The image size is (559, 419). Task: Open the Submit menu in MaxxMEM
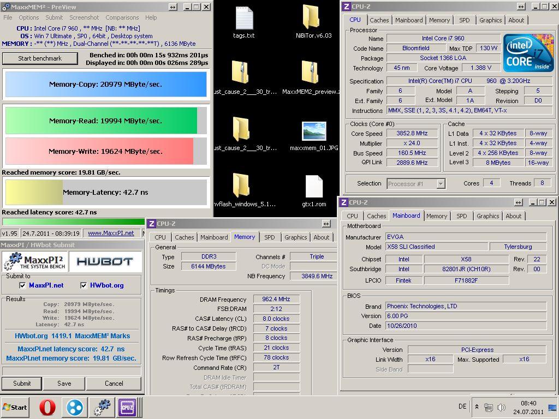coord(54,17)
